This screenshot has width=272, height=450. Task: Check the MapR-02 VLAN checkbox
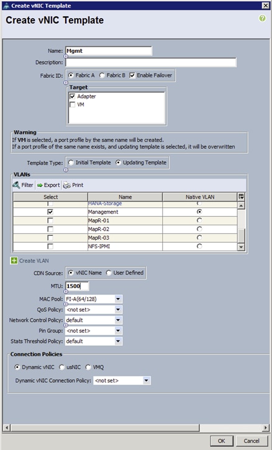[x=50, y=229]
